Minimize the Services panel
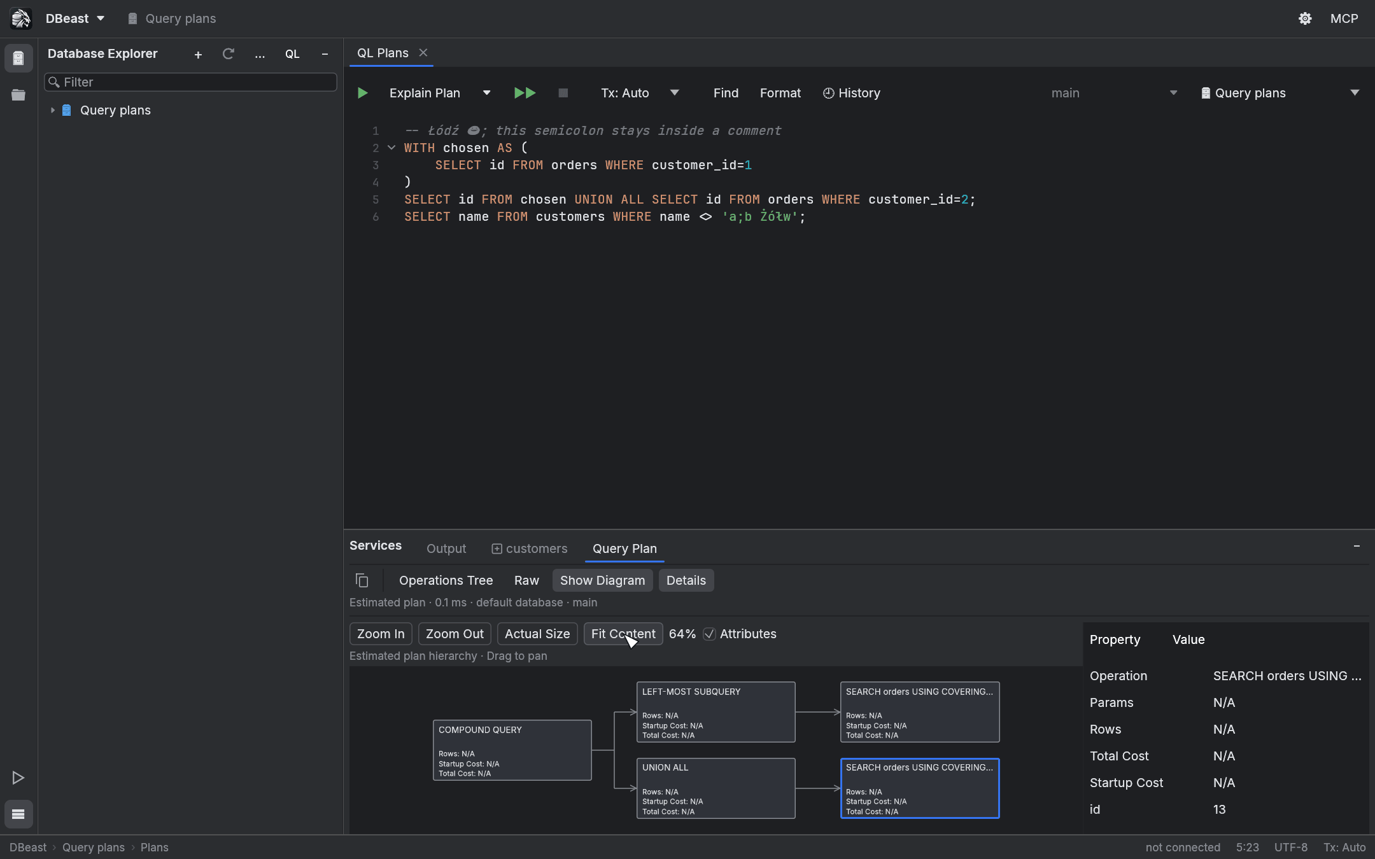The height and width of the screenshot is (859, 1375). coord(1357,546)
